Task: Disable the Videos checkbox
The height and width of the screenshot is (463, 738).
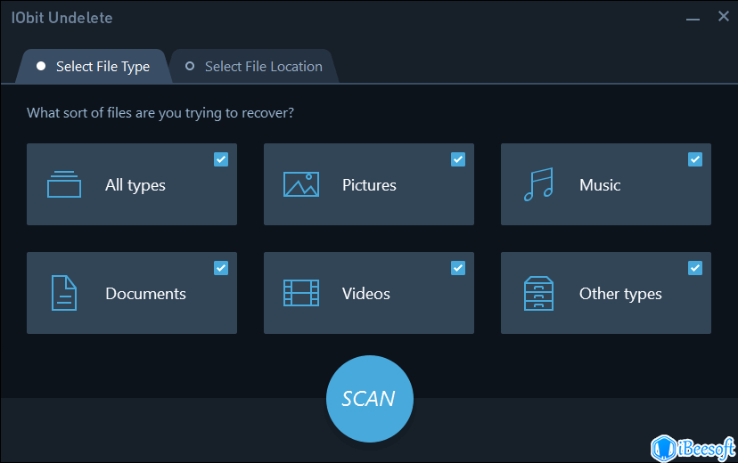Action: click(x=458, y=268)
